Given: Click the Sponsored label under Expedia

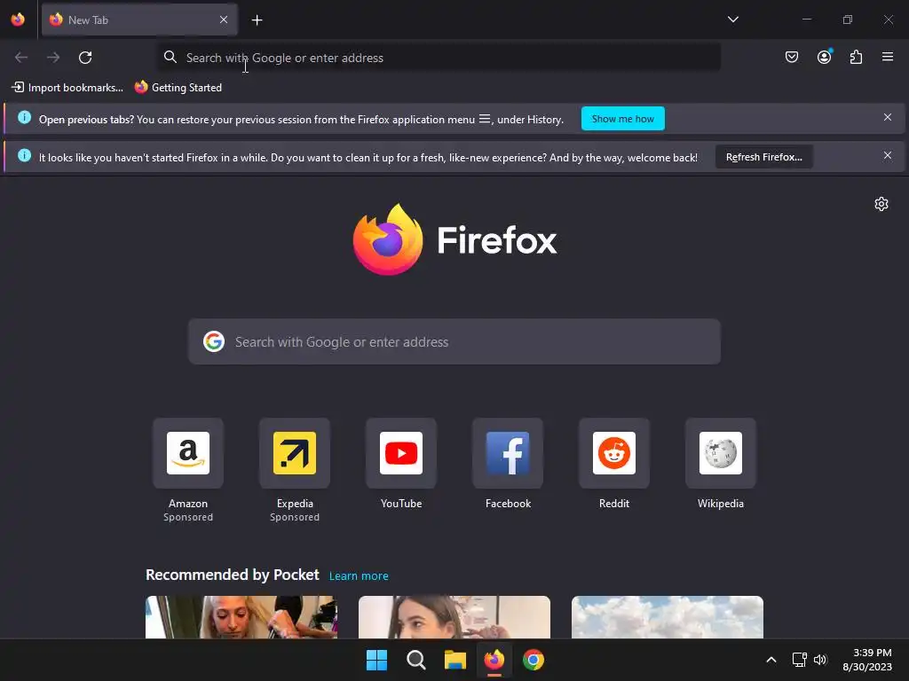Looking at the screenshot, I should [295, 517].
